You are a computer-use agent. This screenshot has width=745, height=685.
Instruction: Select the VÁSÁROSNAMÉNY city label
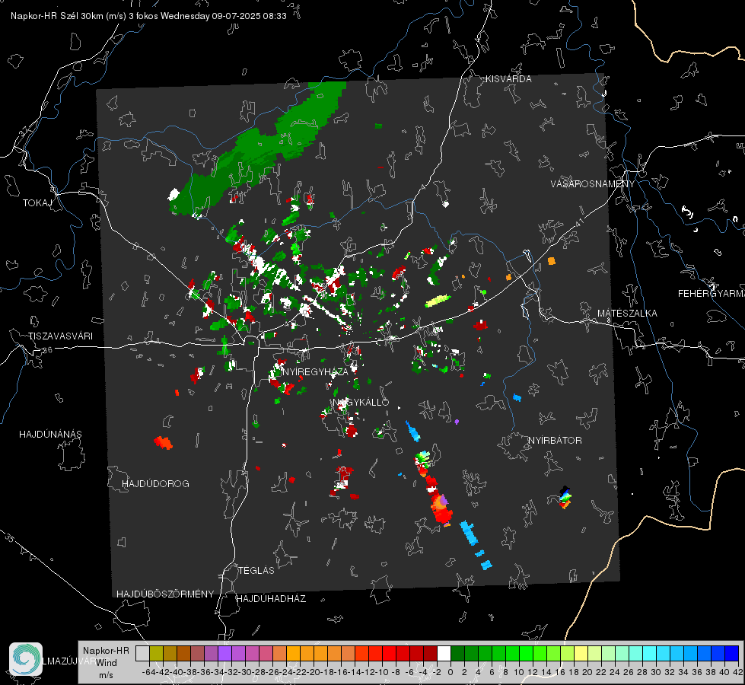click(593, 184)
